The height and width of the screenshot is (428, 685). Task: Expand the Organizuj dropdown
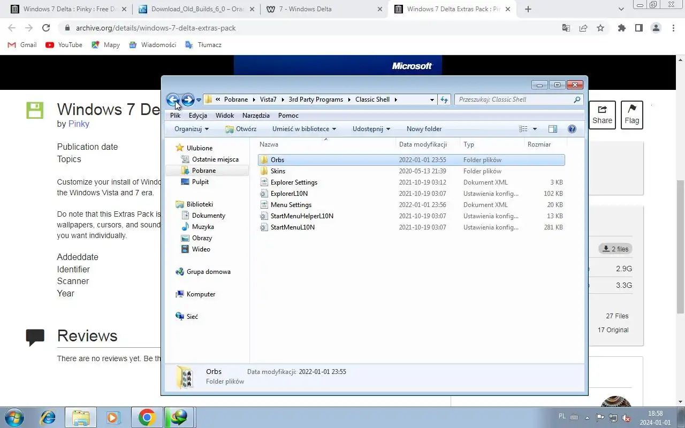(x=192, y=129)
